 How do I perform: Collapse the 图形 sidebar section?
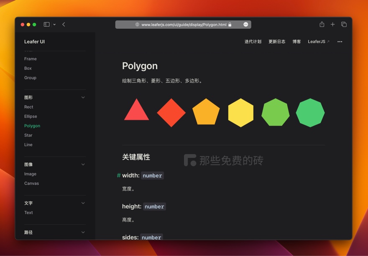[x=83, y=97]
